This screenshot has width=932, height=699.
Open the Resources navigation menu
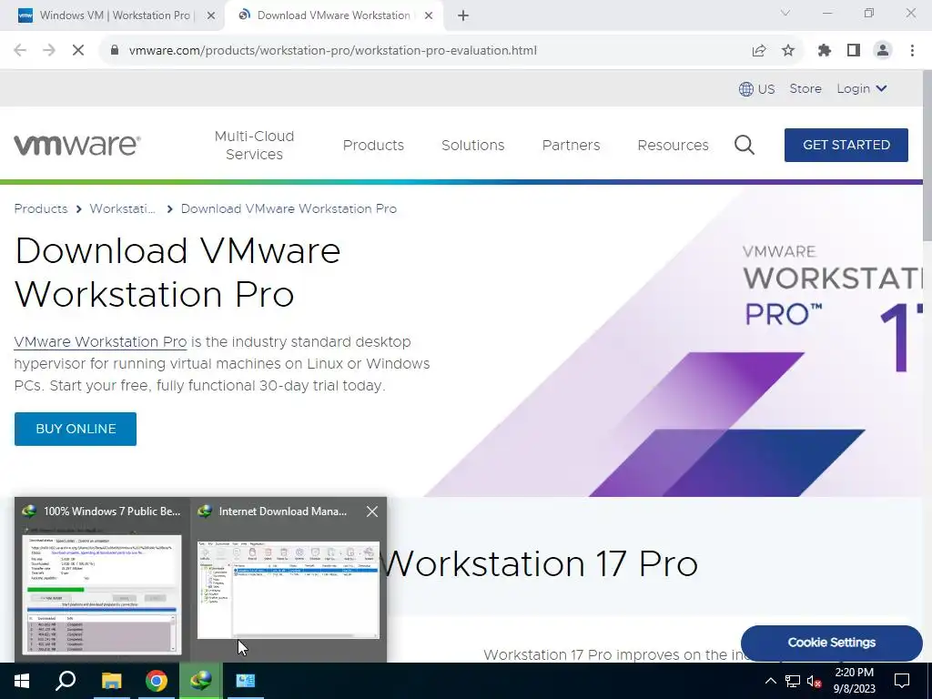point(673,145)
